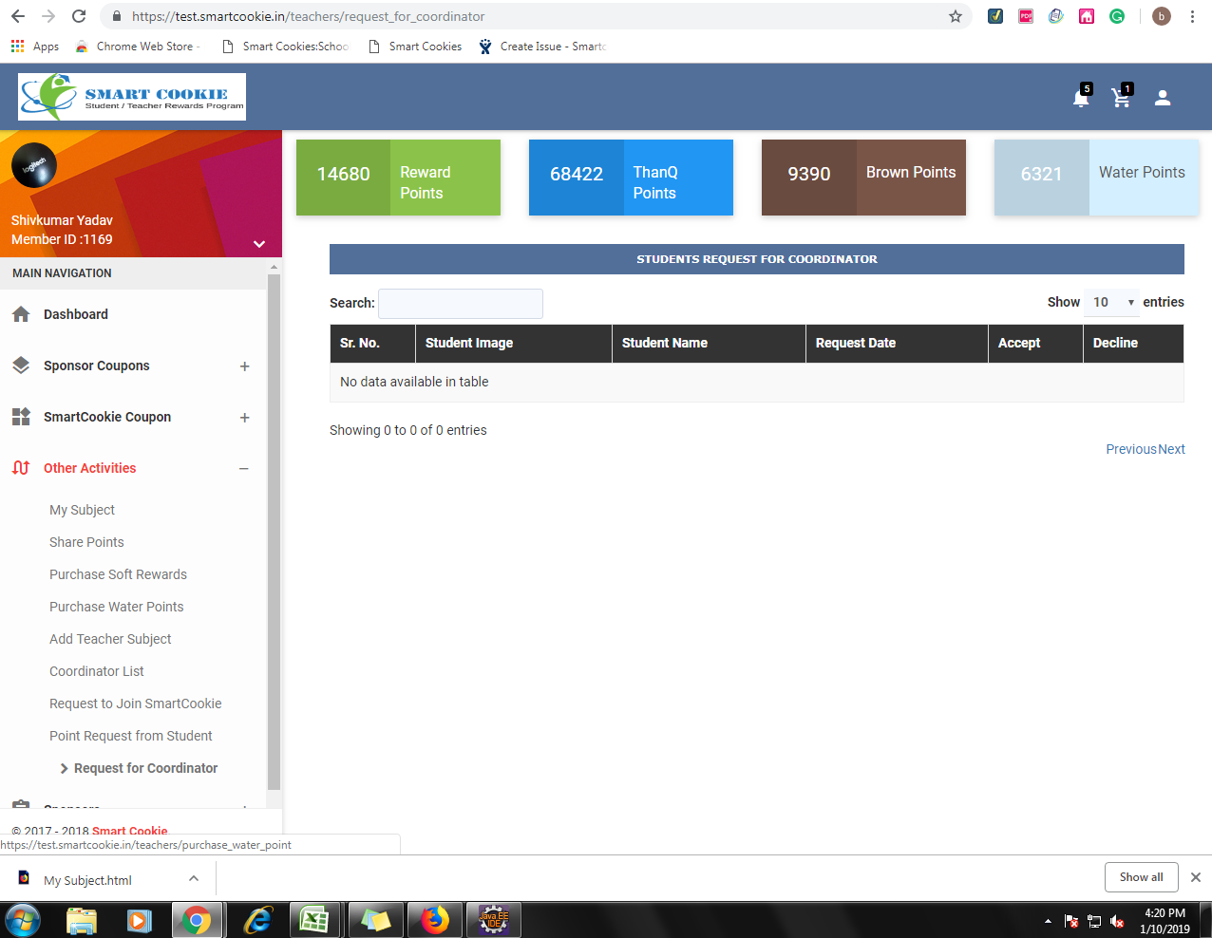The width and height of the screenshot is (1212, 938).
Task: Open My Subject menu item
Action: [82, 510]
